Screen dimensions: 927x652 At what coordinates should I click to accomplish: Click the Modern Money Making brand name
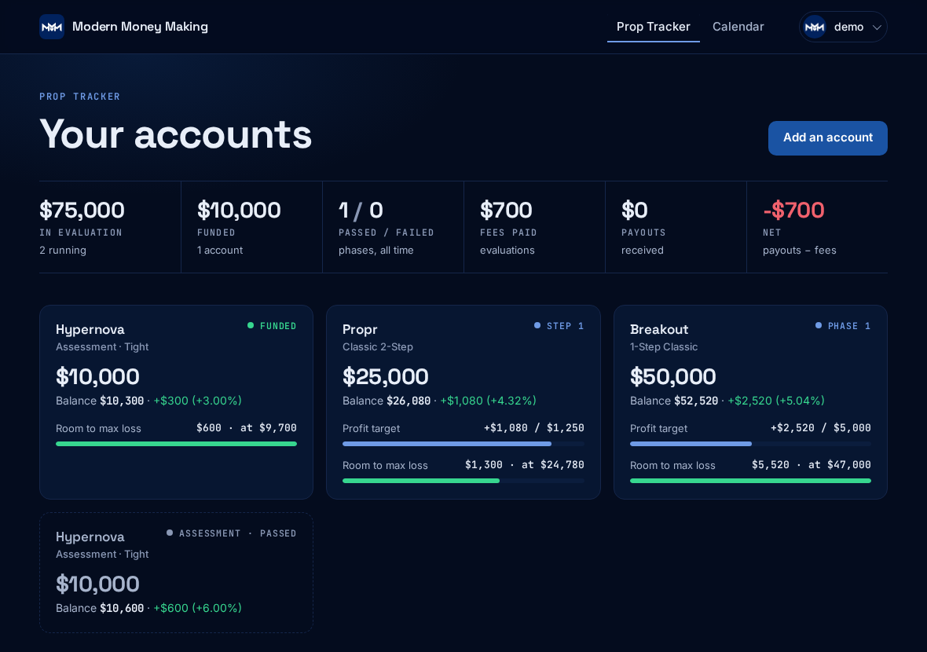(x=140, y=27)
